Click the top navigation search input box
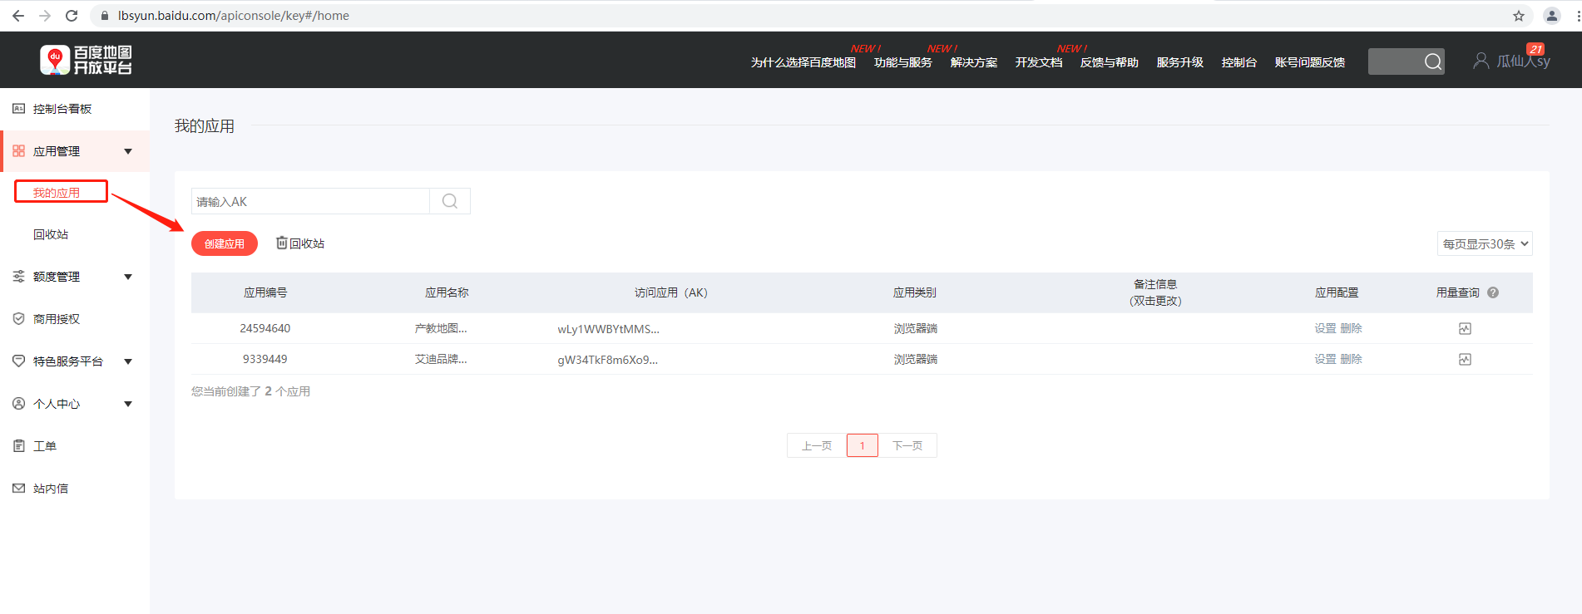Image resolution: width=1582 pixels, height=614 pixels. click(x=1395, y=61)
